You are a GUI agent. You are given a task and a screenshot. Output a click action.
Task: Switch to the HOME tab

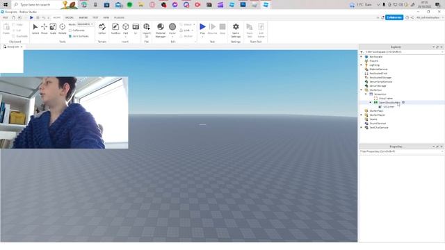click(57, 17)
